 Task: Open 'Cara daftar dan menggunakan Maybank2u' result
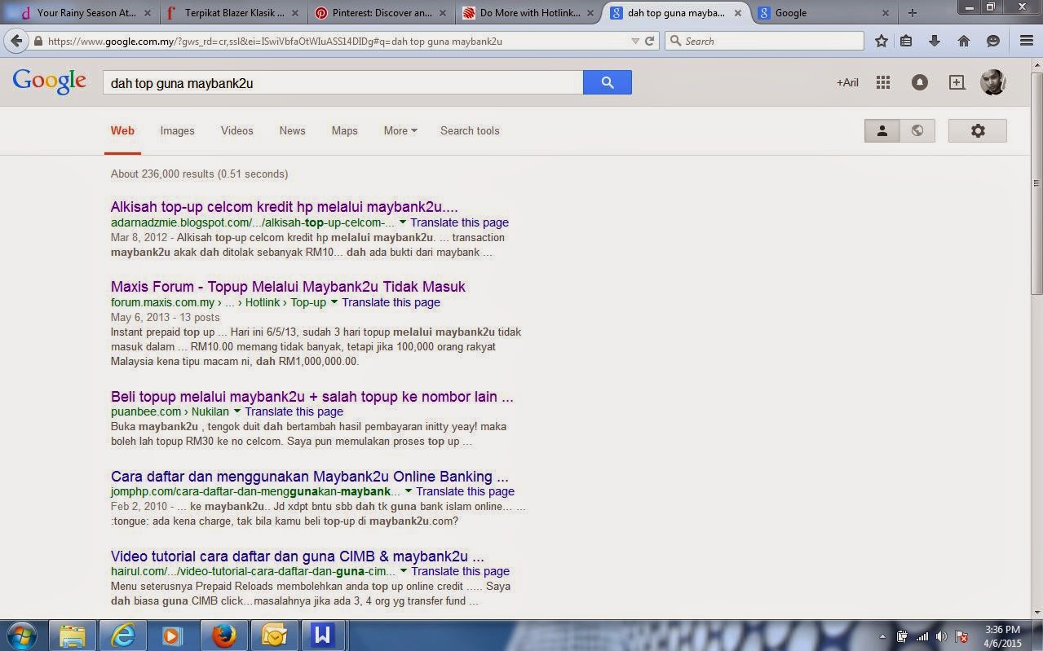(310, 477)
